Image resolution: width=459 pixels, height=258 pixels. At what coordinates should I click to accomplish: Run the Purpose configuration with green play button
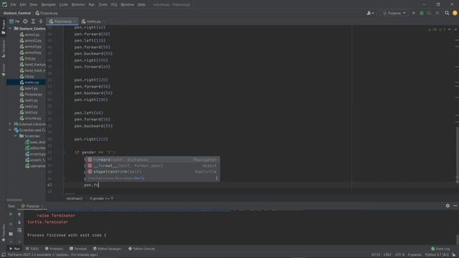point(414,13)
